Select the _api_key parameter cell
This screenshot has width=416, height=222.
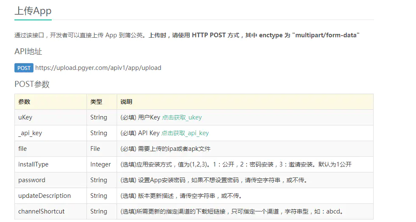50,133
